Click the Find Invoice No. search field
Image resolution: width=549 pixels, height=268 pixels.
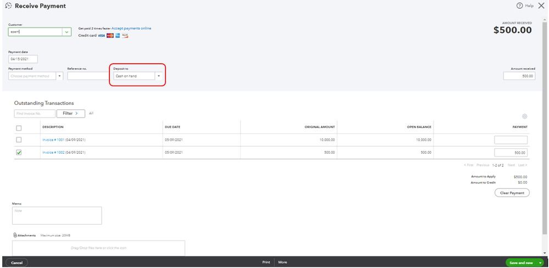coord(35,114)
